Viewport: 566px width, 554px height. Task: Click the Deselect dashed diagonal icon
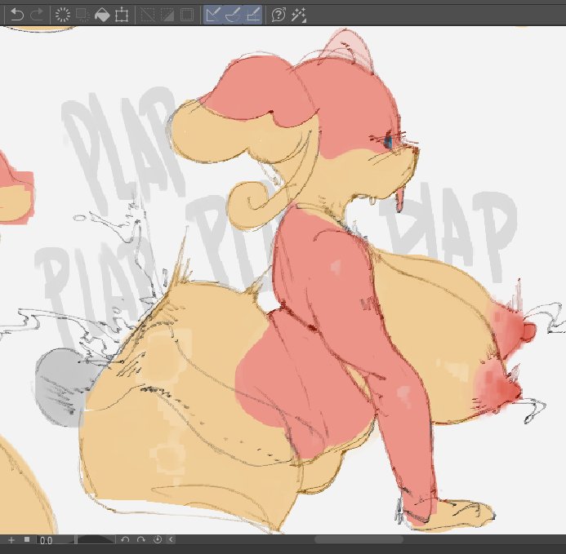coord(147,15)
